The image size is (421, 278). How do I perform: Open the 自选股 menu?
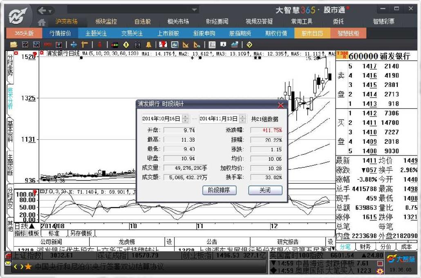point(142,22)
